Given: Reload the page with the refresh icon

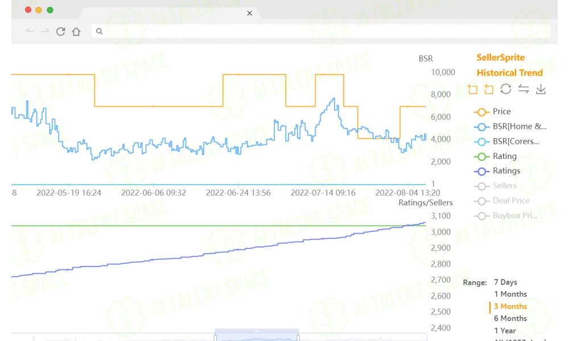Looking at the screenshot, I should pyautogui.click(x=61, y=31).
